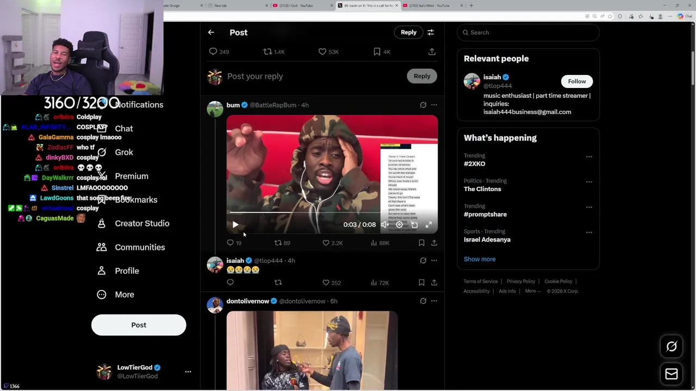The image size is (696, 391).
Task: Open Creator Studio in sidebar
Action: (x=133, y=223)
